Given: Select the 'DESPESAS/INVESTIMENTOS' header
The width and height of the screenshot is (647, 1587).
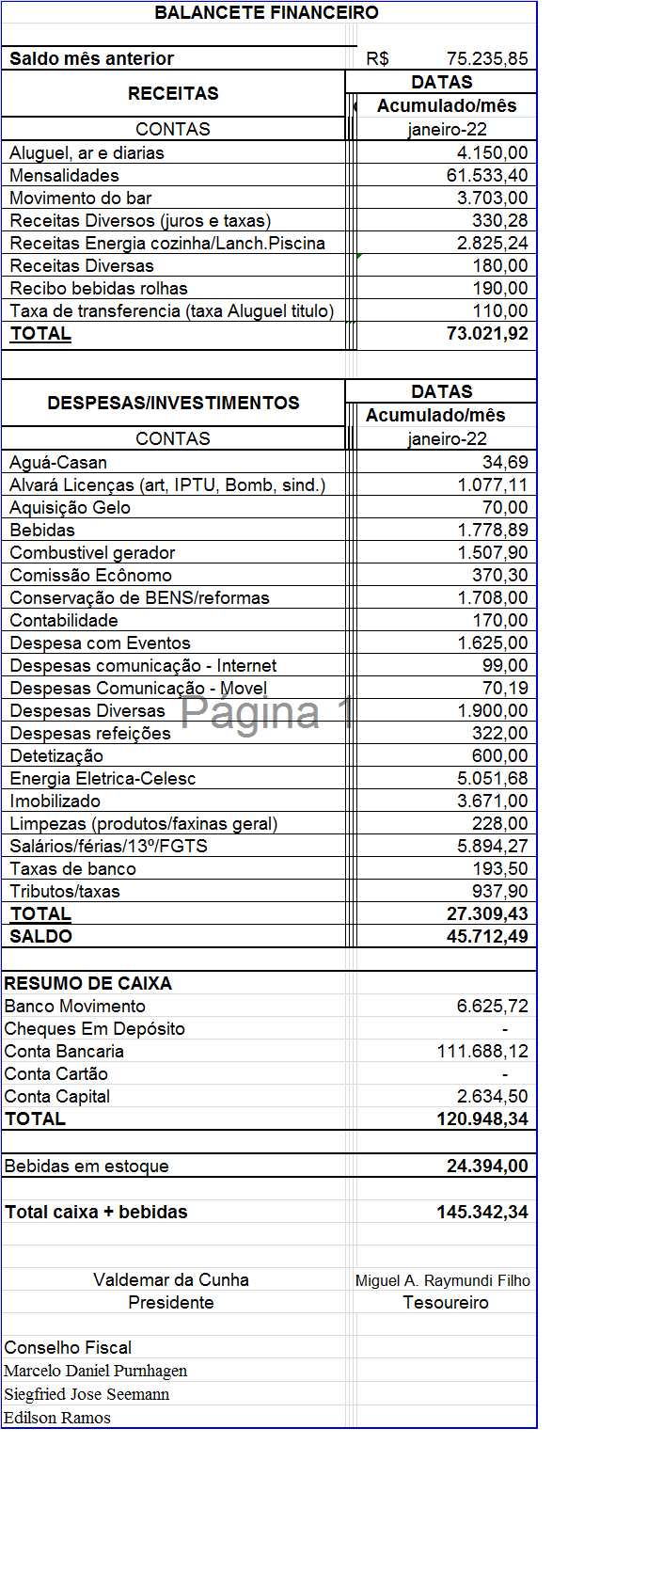Looking at the screenshot, I should pyautogui.click(x=173, y=403).
